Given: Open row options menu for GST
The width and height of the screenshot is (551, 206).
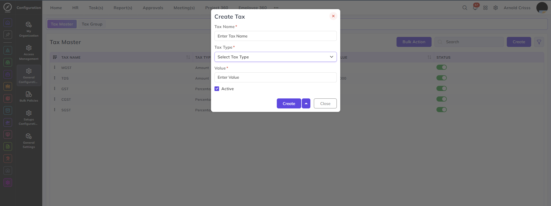Looking at the screenshot, I should click(x=55, y=89).
